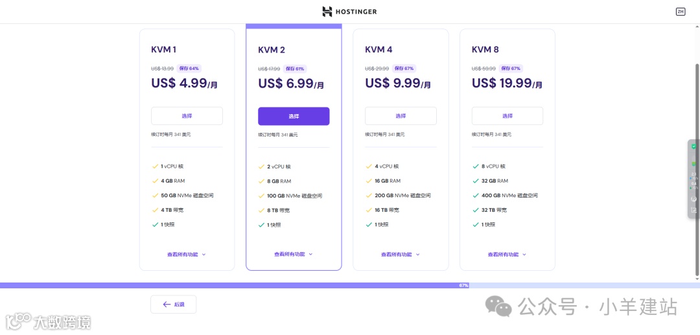700x335 pixels.
Task: Click the struck-through US$ 13.99 price
Action: tap(163, 68)
